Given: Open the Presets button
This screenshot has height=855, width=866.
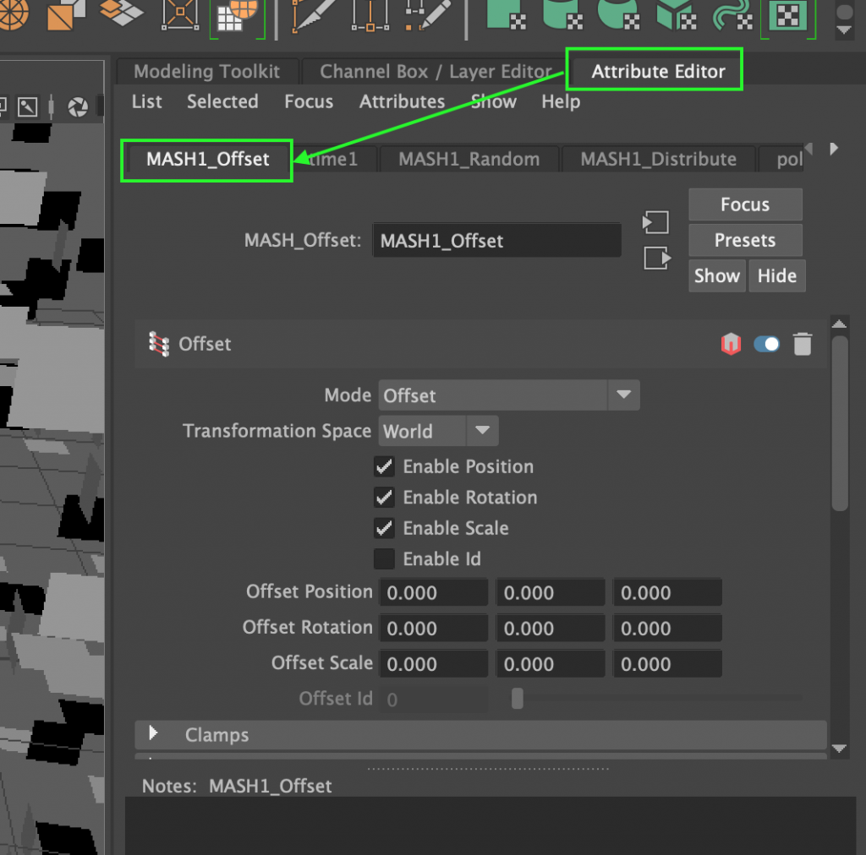Looking at the screenshot, I should click(x=744, y=240).
